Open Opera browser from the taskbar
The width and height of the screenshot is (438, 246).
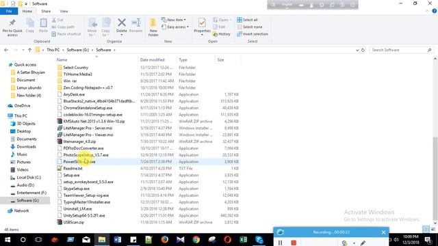pos(227,240)
